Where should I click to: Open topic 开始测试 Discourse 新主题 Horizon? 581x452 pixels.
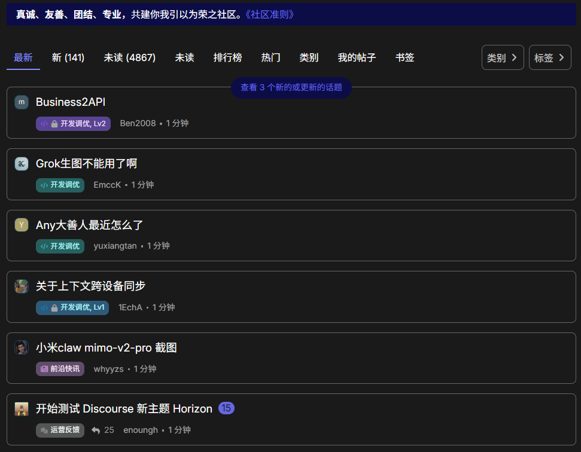124,409
